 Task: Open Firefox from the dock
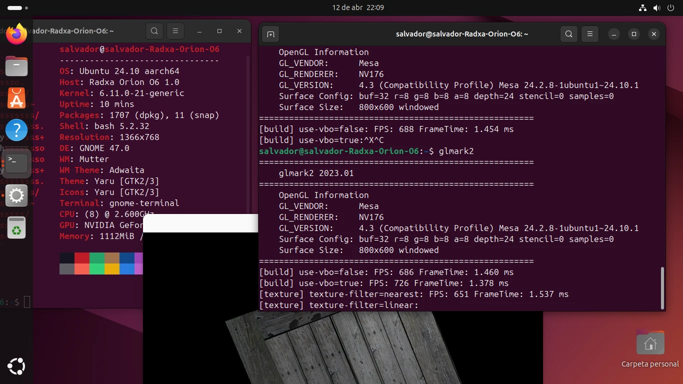coord(16,33)
